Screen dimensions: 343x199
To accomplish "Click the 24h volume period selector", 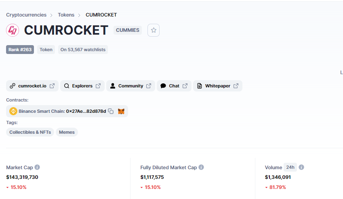I will coord(290,167).
